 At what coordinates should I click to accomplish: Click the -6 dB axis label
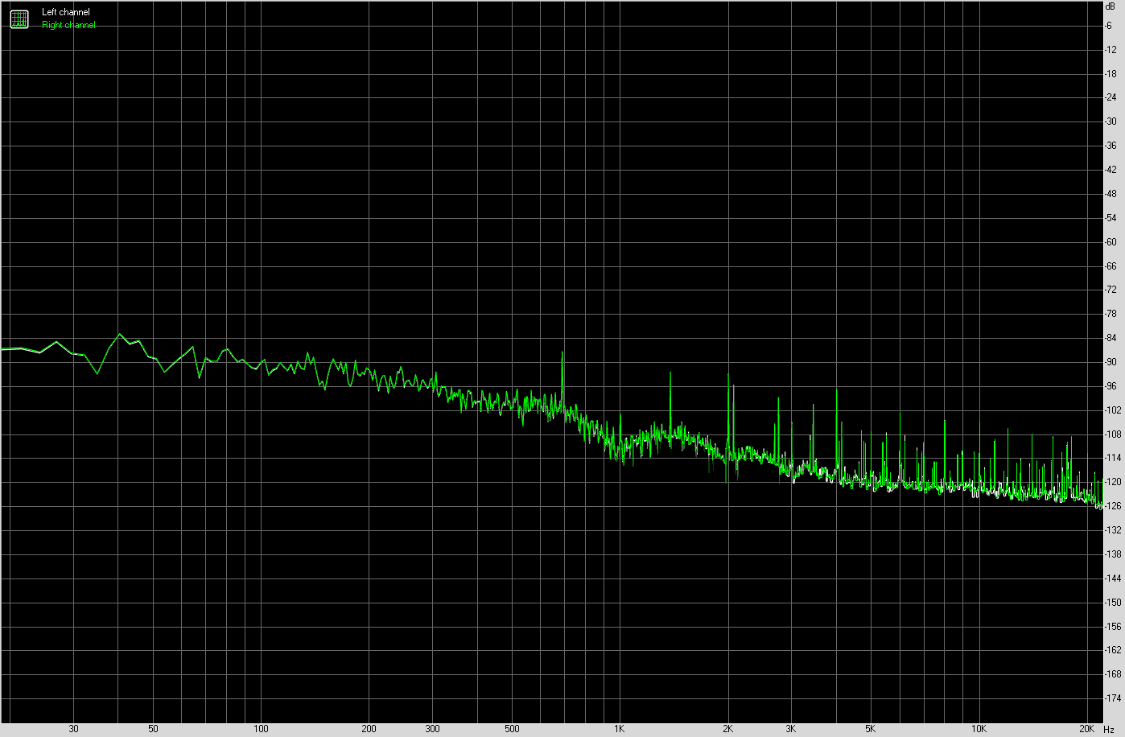coord(1110,26)
